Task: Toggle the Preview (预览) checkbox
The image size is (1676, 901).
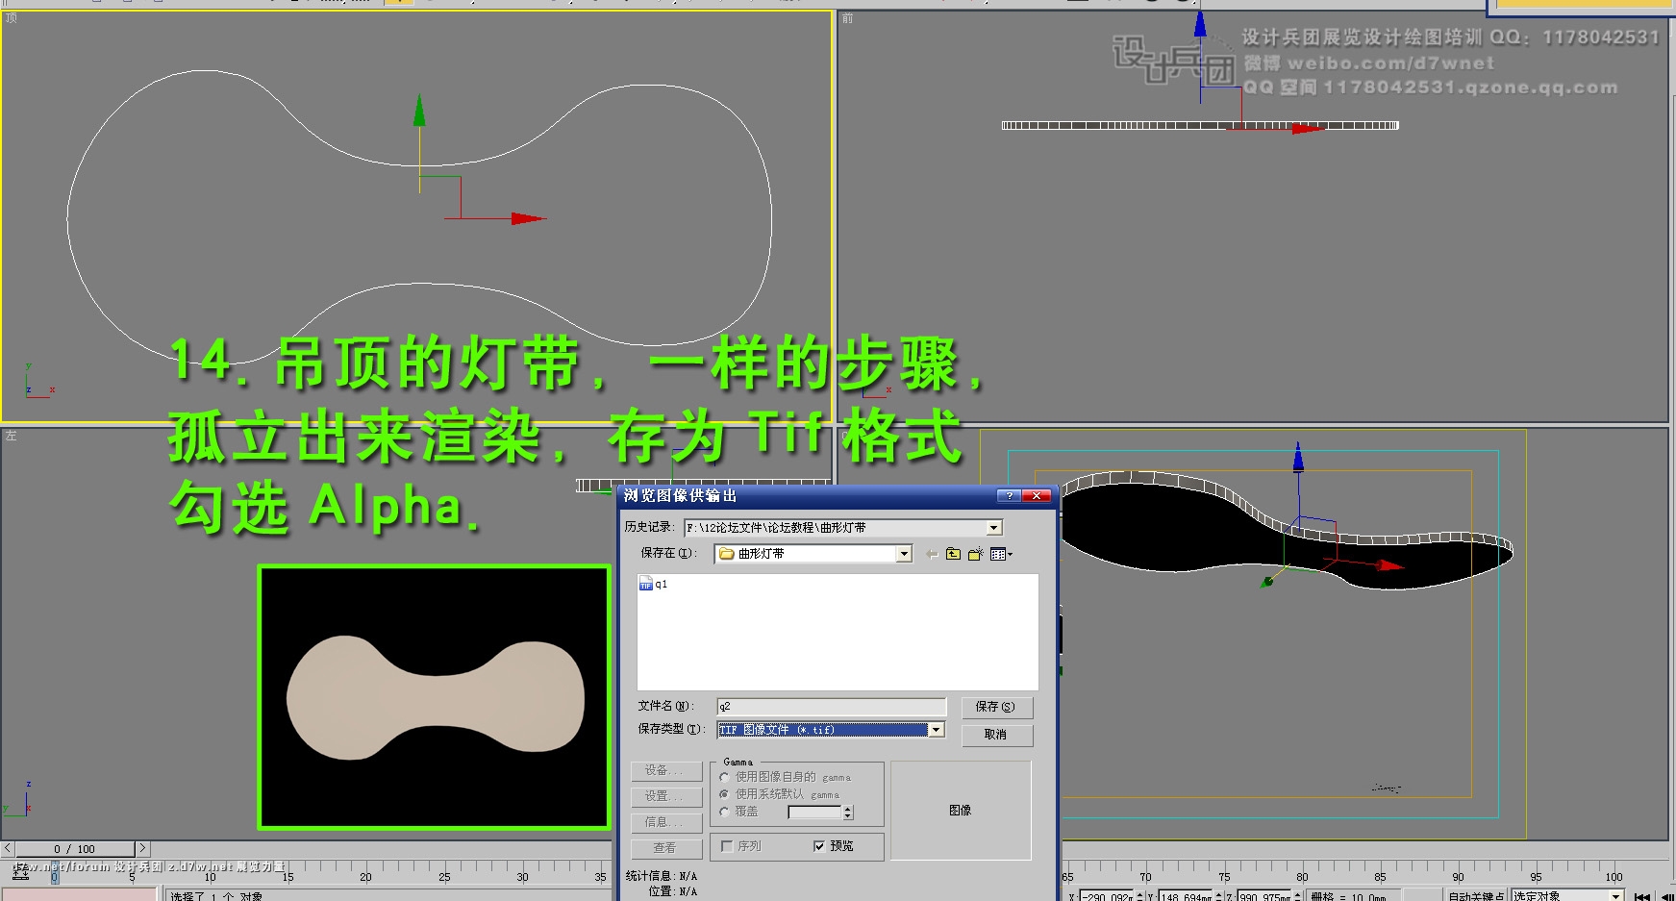Action: point(819,846)
